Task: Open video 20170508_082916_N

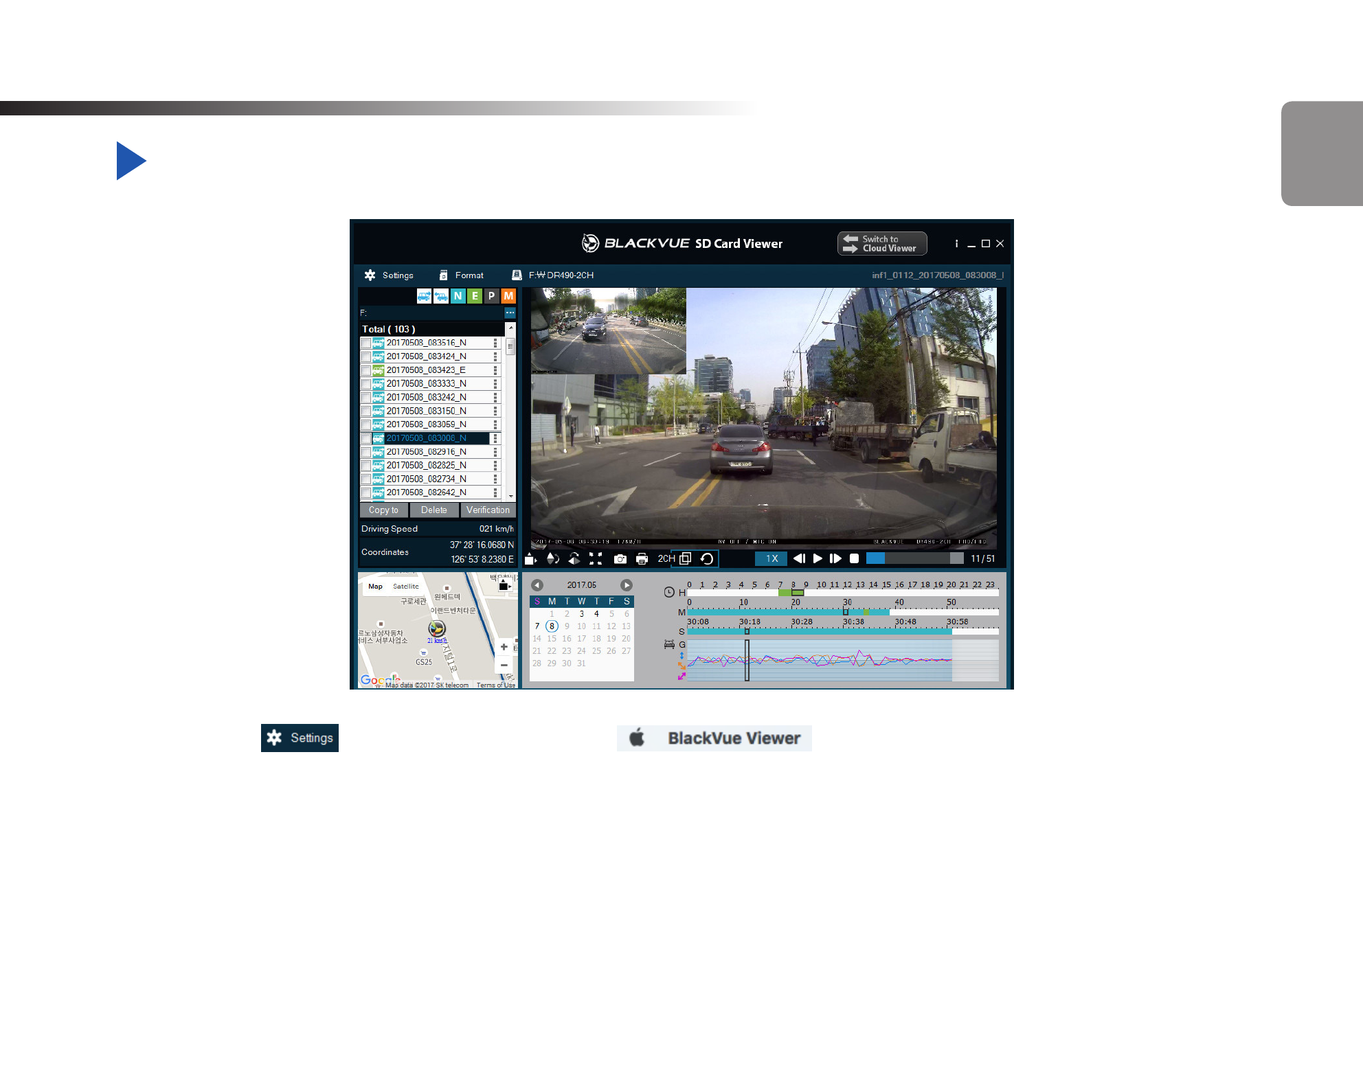Action: pyautogui.click(x=426, y=451)
